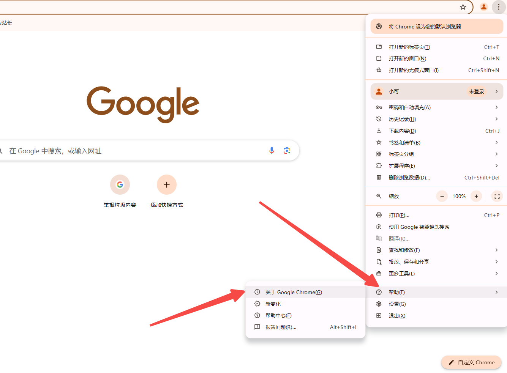This screenshot has width=507, height=373.
Task: Decrease zoom with the minus button
Action: coord(442,196)
